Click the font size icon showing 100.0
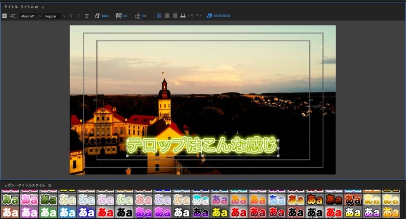This screenshot has width=406, height=219. (97, 16)
